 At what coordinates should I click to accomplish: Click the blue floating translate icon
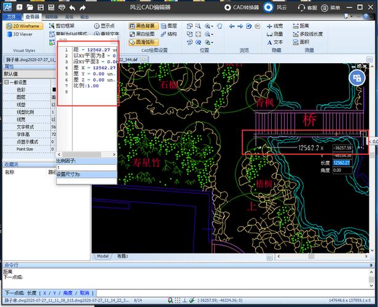(x=357, y=78)
